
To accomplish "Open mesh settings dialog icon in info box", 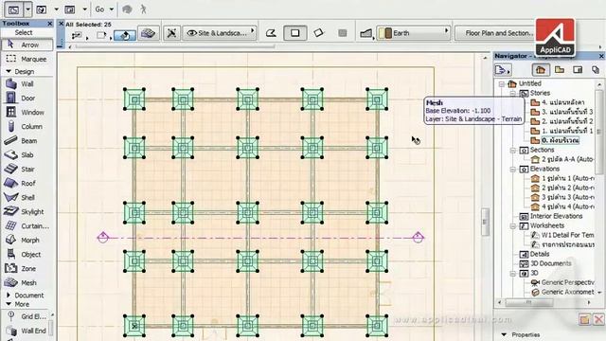I will coord(148,34).
